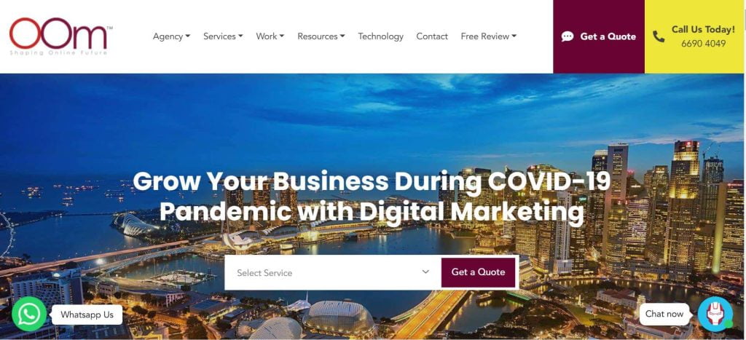Click the Call Us Today 6690 4049 link
The height and width of the screenshot is (340, 746).
point(694,36)
